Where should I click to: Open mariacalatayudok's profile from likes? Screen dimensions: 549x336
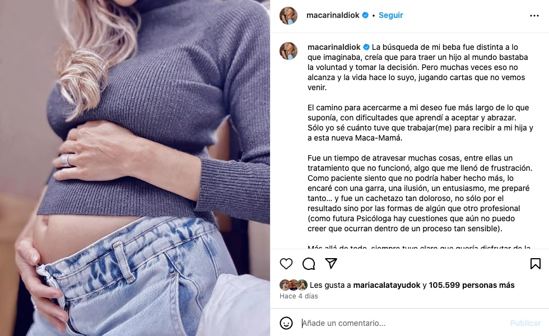(x=387, y=285)
